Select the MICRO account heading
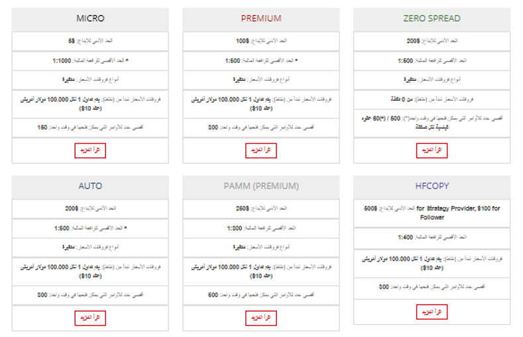 pos(90,19)
